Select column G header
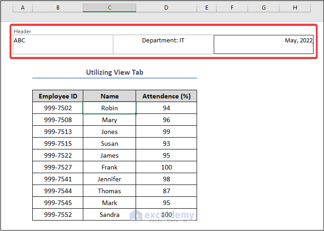Image resolution: width=324 pixels, height=231 pixels. [x=263, y=8]
